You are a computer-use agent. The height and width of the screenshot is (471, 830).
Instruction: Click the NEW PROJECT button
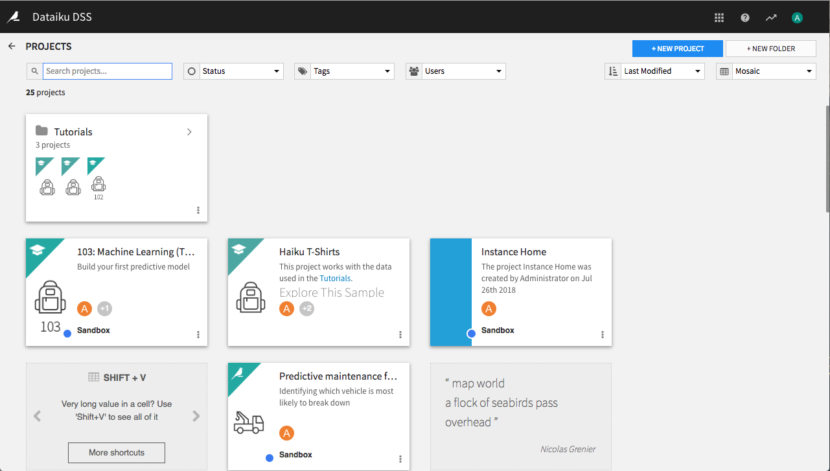point(677,48)
